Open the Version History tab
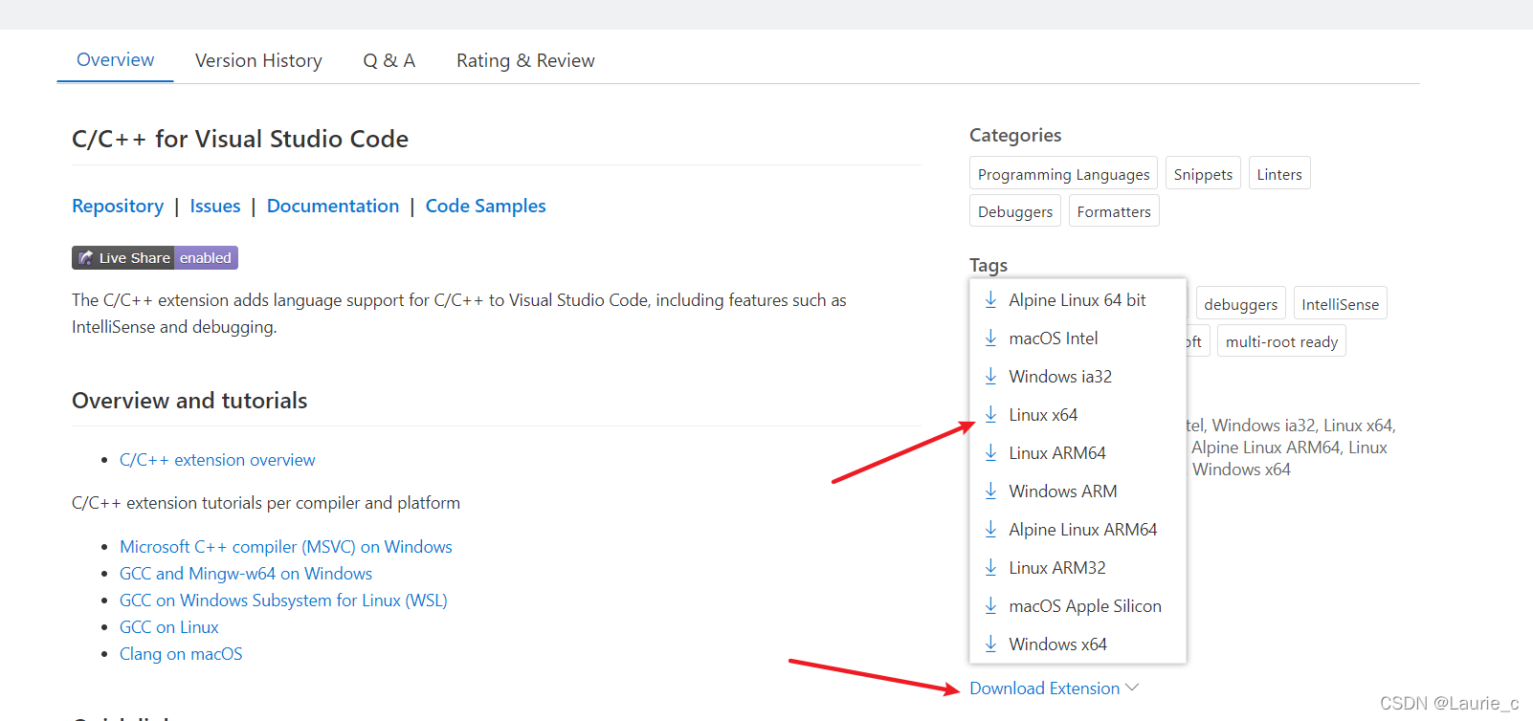 258,61
